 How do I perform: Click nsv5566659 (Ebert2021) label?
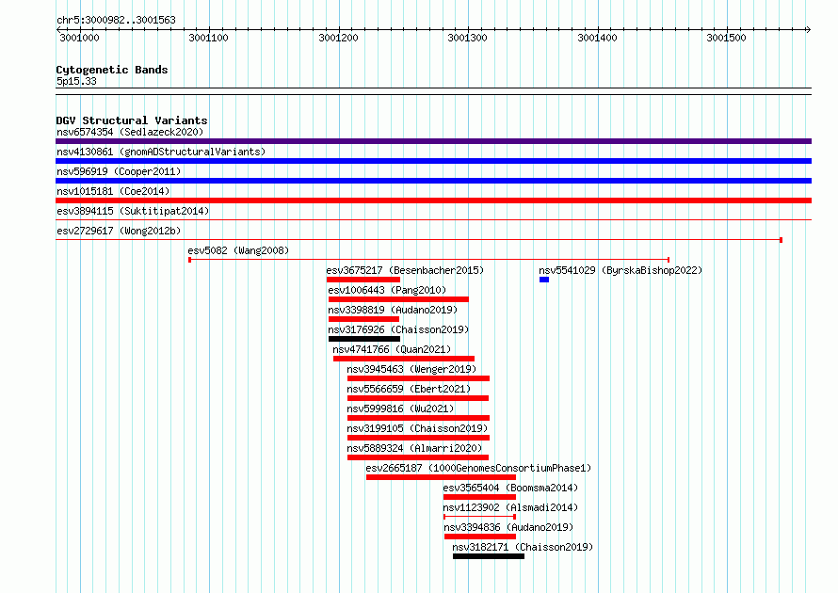[409, 389]
